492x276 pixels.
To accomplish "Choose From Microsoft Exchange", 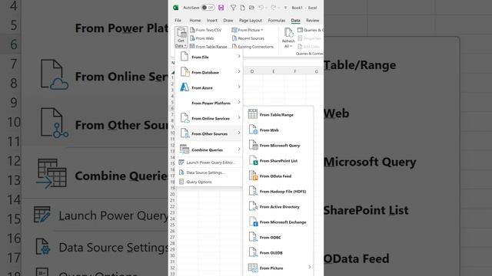I will tap(278, 222).
